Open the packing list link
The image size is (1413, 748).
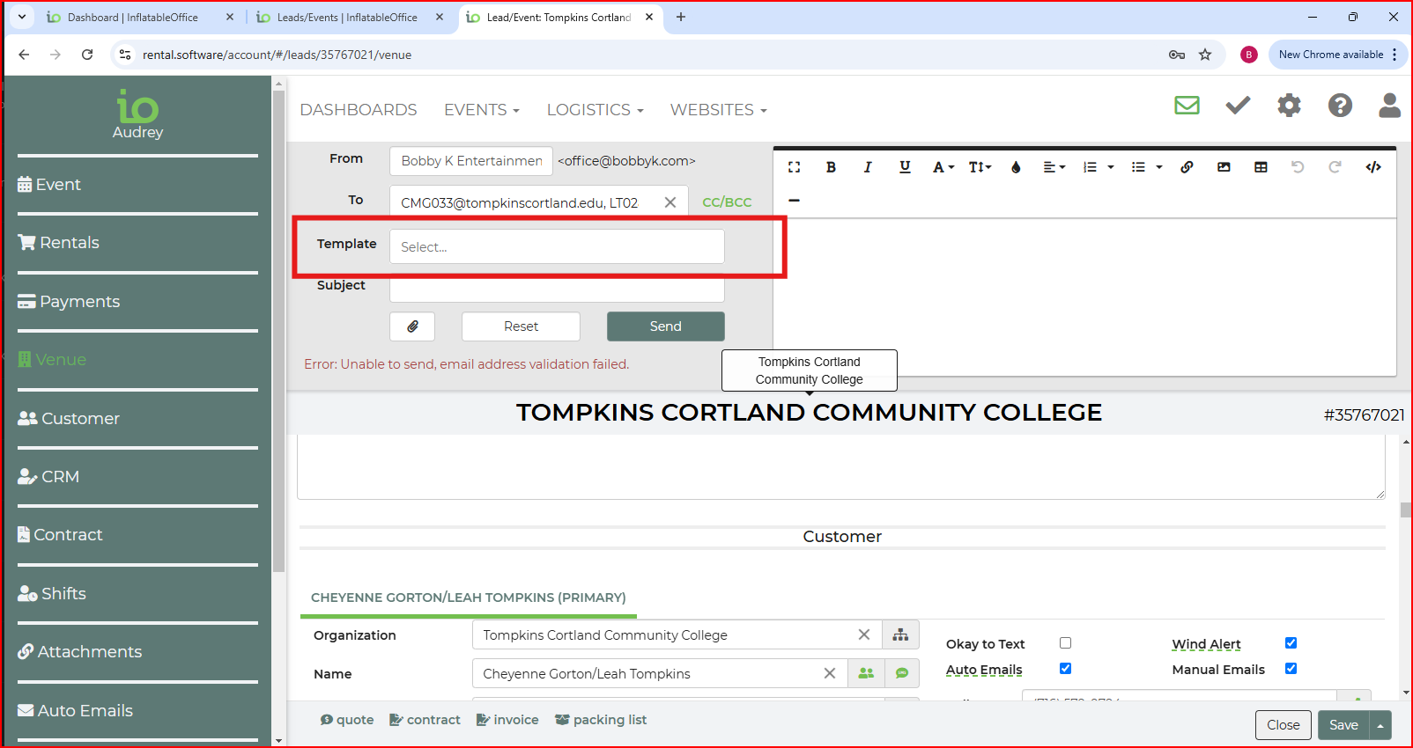601,720
